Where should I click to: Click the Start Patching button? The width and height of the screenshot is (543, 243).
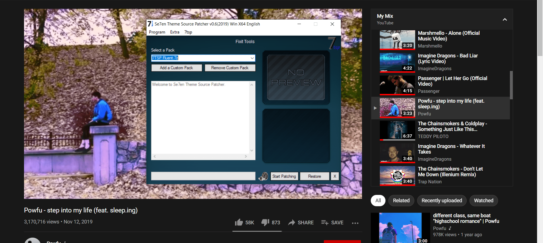point(284,176)
